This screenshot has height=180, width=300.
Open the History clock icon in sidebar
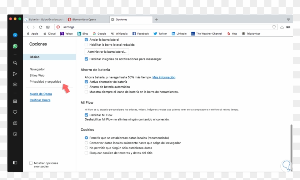pyautogui.click(x=15, y=134)
